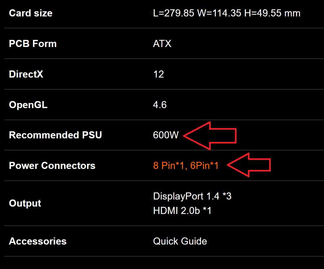Click the W=114.35 width dimension
This screenshot has height=269, width=324.
tap(219, 13)
